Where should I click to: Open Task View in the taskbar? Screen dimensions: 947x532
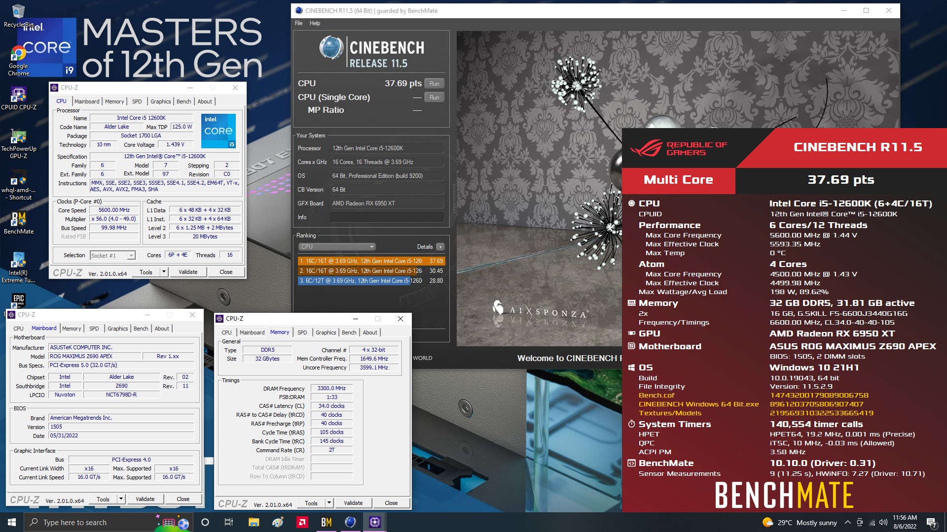point(228,522)
